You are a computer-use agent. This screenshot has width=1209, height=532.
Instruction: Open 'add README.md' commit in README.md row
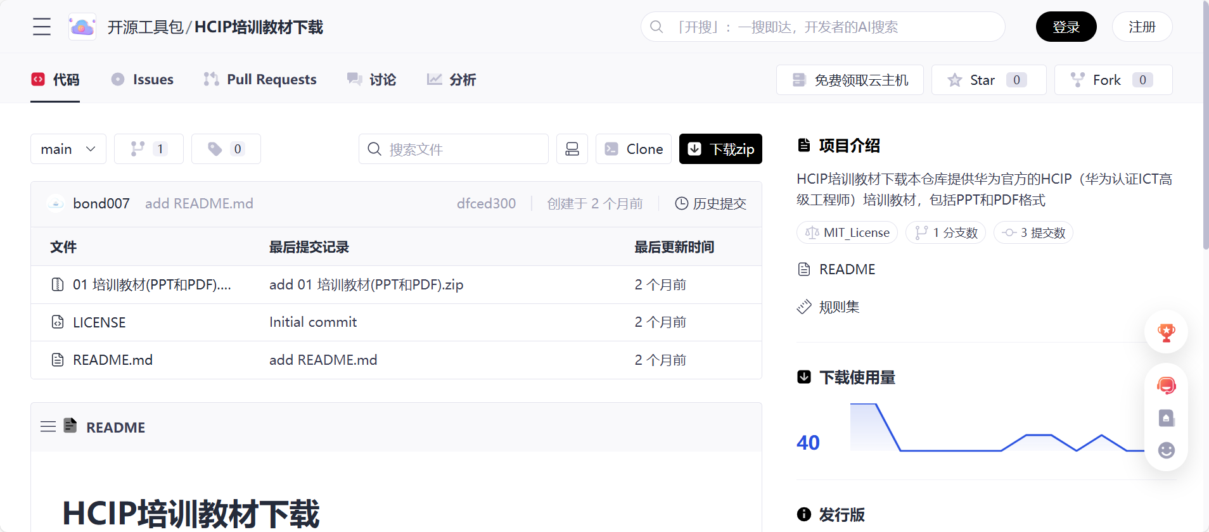coord(323,360)
